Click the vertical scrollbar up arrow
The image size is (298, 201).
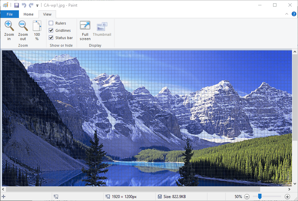pyautogui.click(x=295, y=52)
